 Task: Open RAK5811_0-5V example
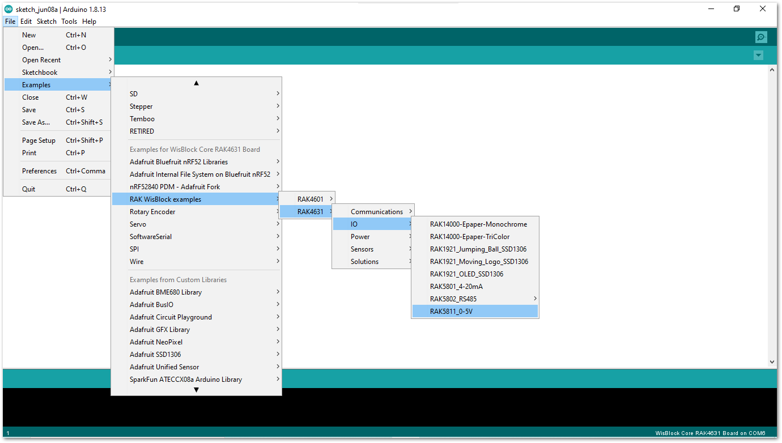[475, 312]
